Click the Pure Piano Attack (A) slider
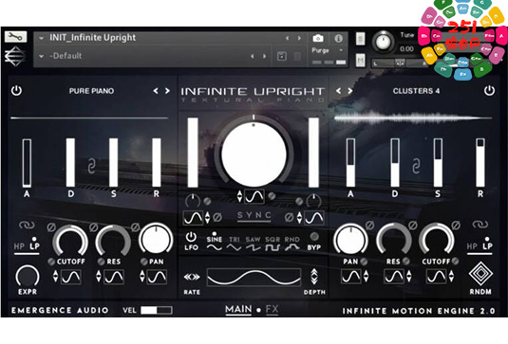This screenshot has height=344, width=508. point(27,163)
